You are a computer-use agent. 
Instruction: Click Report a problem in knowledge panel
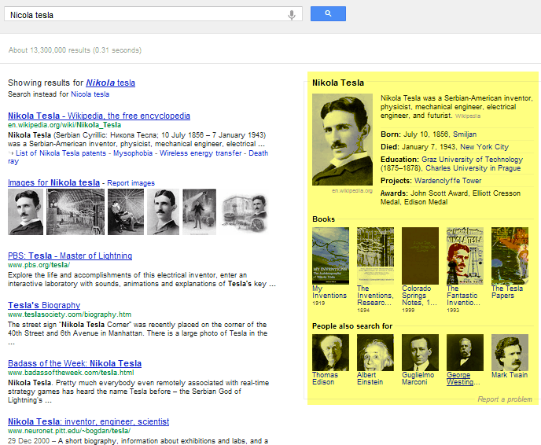pyautogui.click(x=505, y=399)
